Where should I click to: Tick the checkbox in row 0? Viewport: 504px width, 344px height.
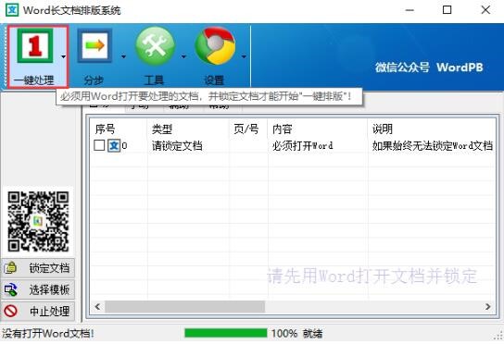click(99, 145)
